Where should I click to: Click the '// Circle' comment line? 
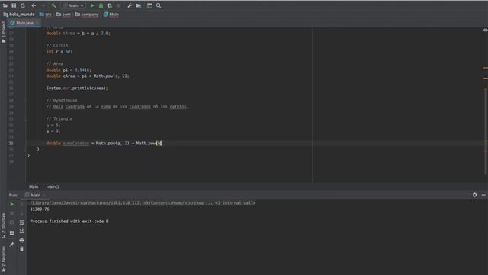click(x=57, y=46)
